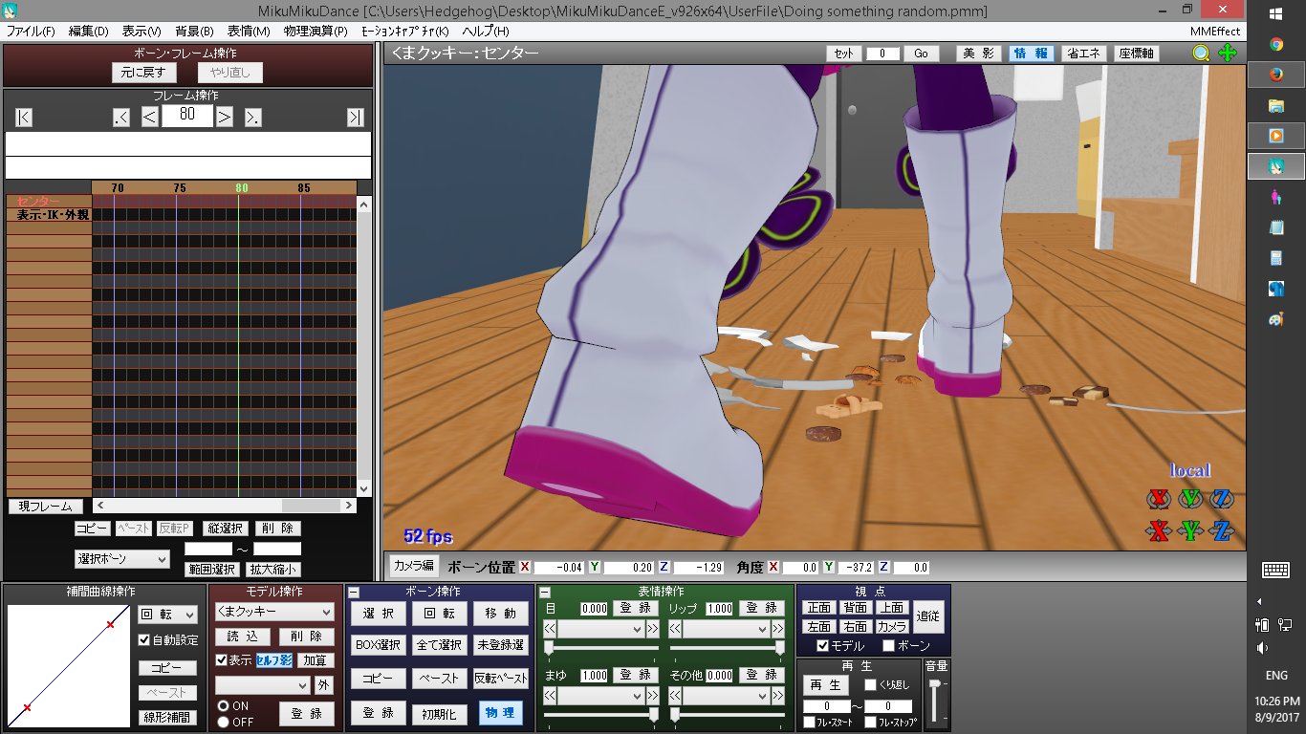Toggle the ボーン checkbox in 視点 panel

pos(889,646)
